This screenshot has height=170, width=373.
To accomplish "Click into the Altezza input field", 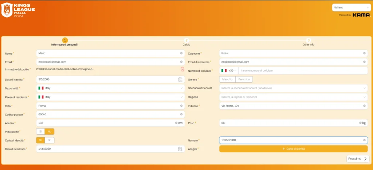I will (110, 123).
